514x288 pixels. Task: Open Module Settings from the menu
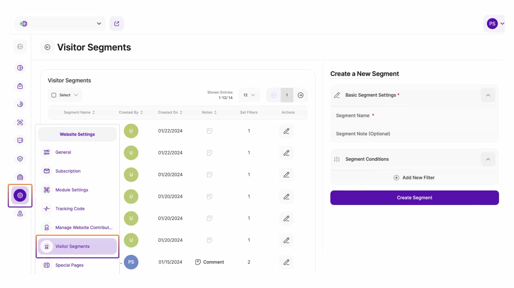coord(72,190)
